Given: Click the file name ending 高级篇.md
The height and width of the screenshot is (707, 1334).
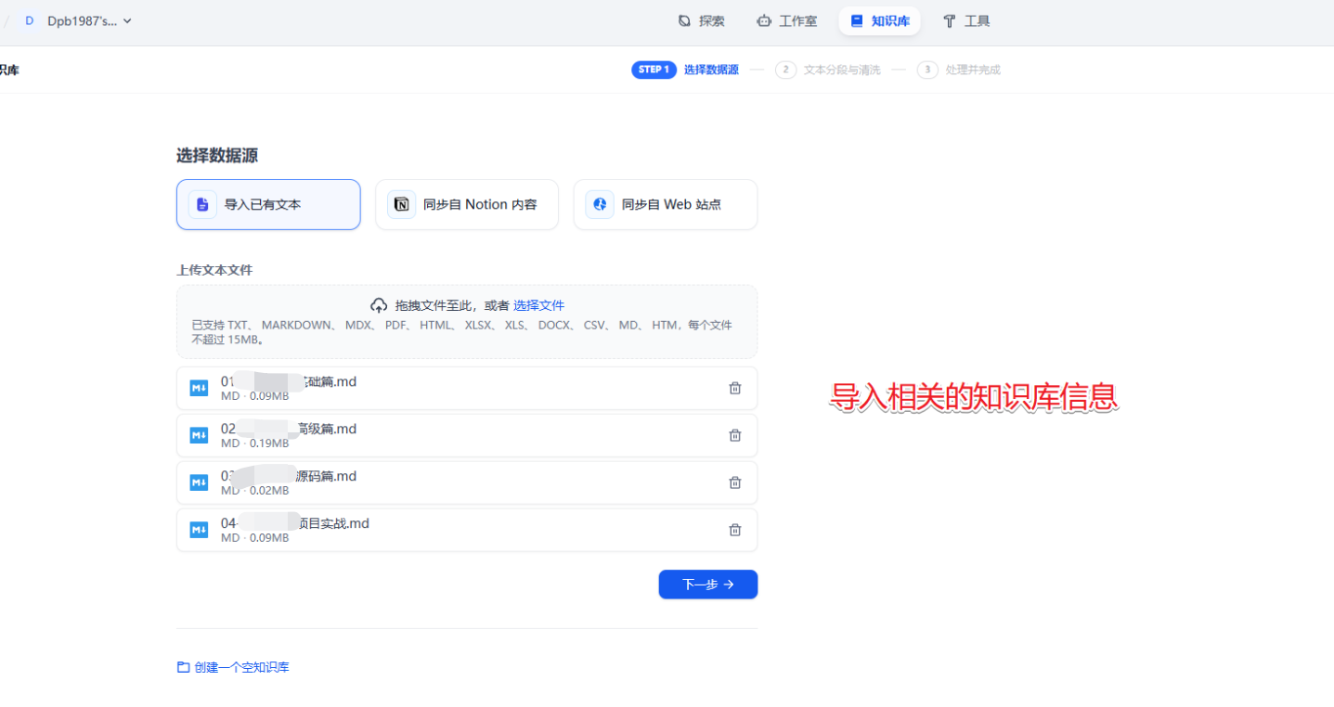Looking at the screenshot, I should [289, 429].
